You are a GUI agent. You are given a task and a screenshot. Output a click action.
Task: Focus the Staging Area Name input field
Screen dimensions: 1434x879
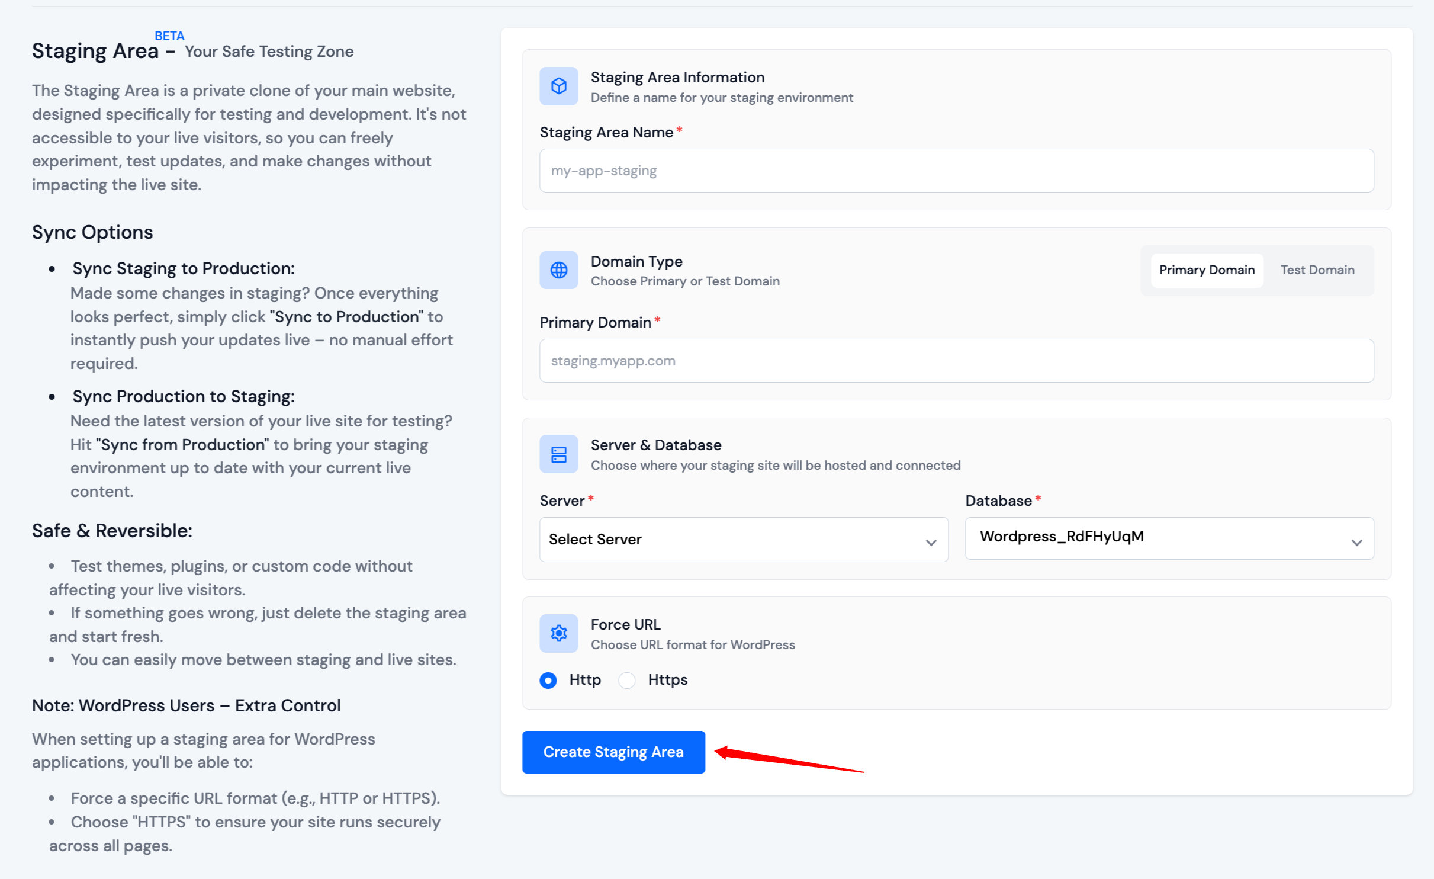coord(956,171)
